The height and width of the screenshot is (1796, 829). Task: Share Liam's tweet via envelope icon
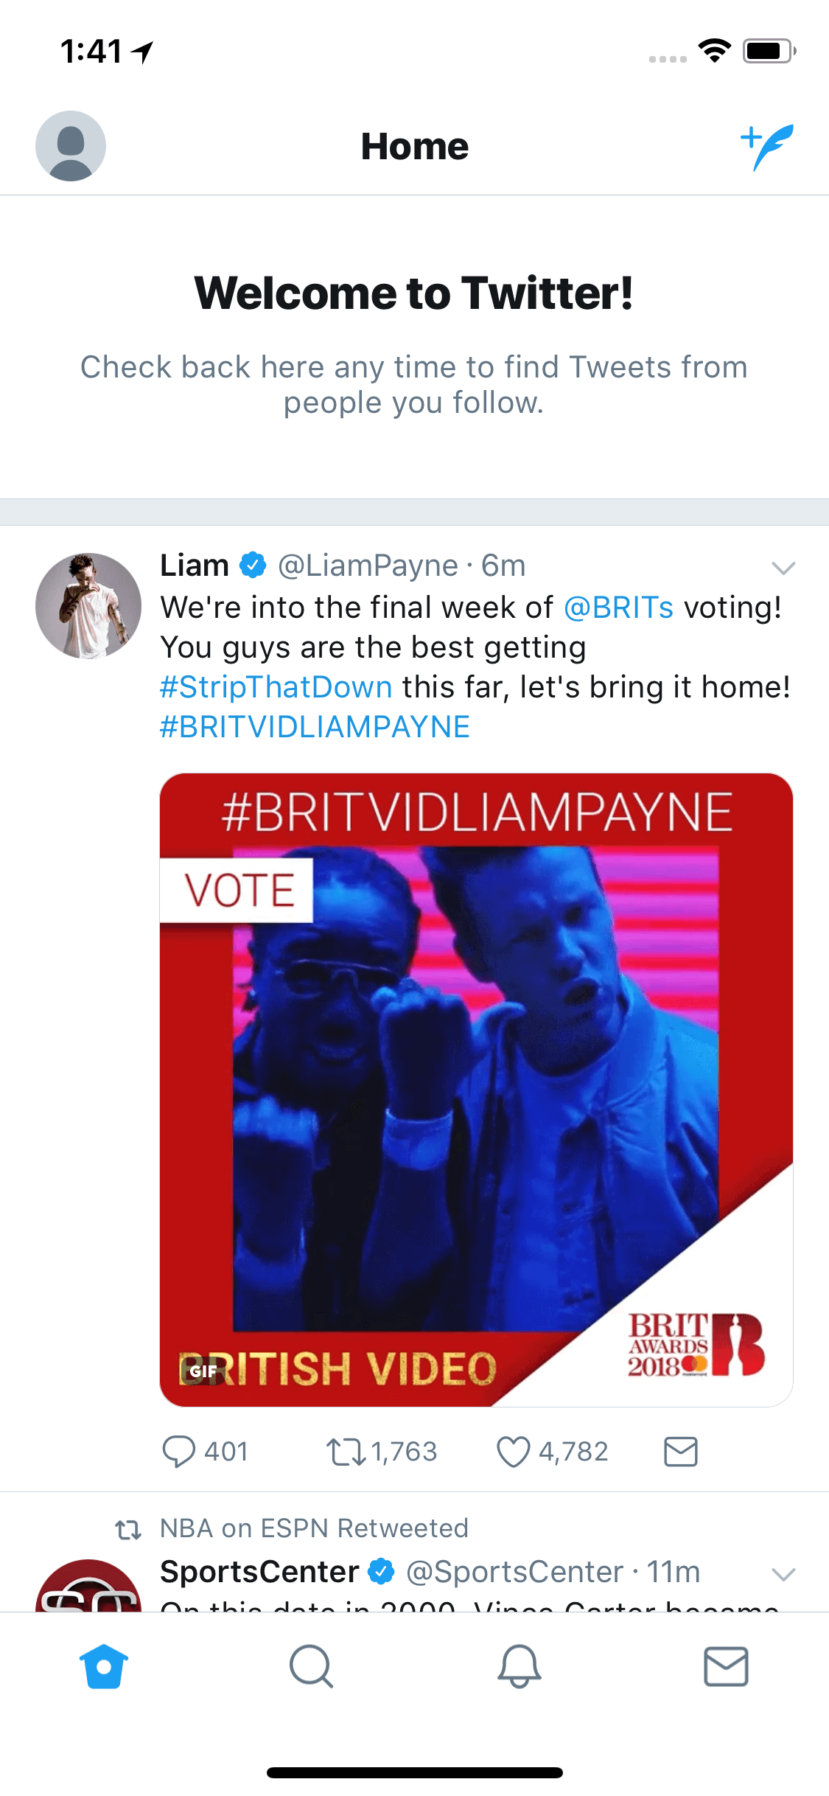680,1451
